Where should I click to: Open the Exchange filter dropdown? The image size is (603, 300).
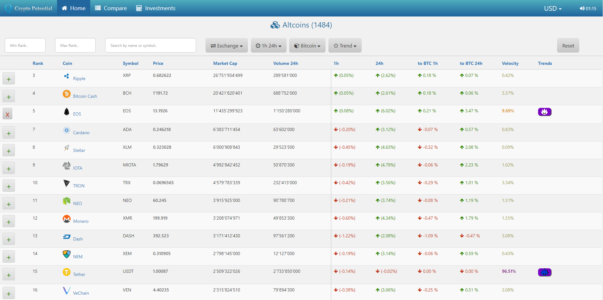(x=227, y=46)
